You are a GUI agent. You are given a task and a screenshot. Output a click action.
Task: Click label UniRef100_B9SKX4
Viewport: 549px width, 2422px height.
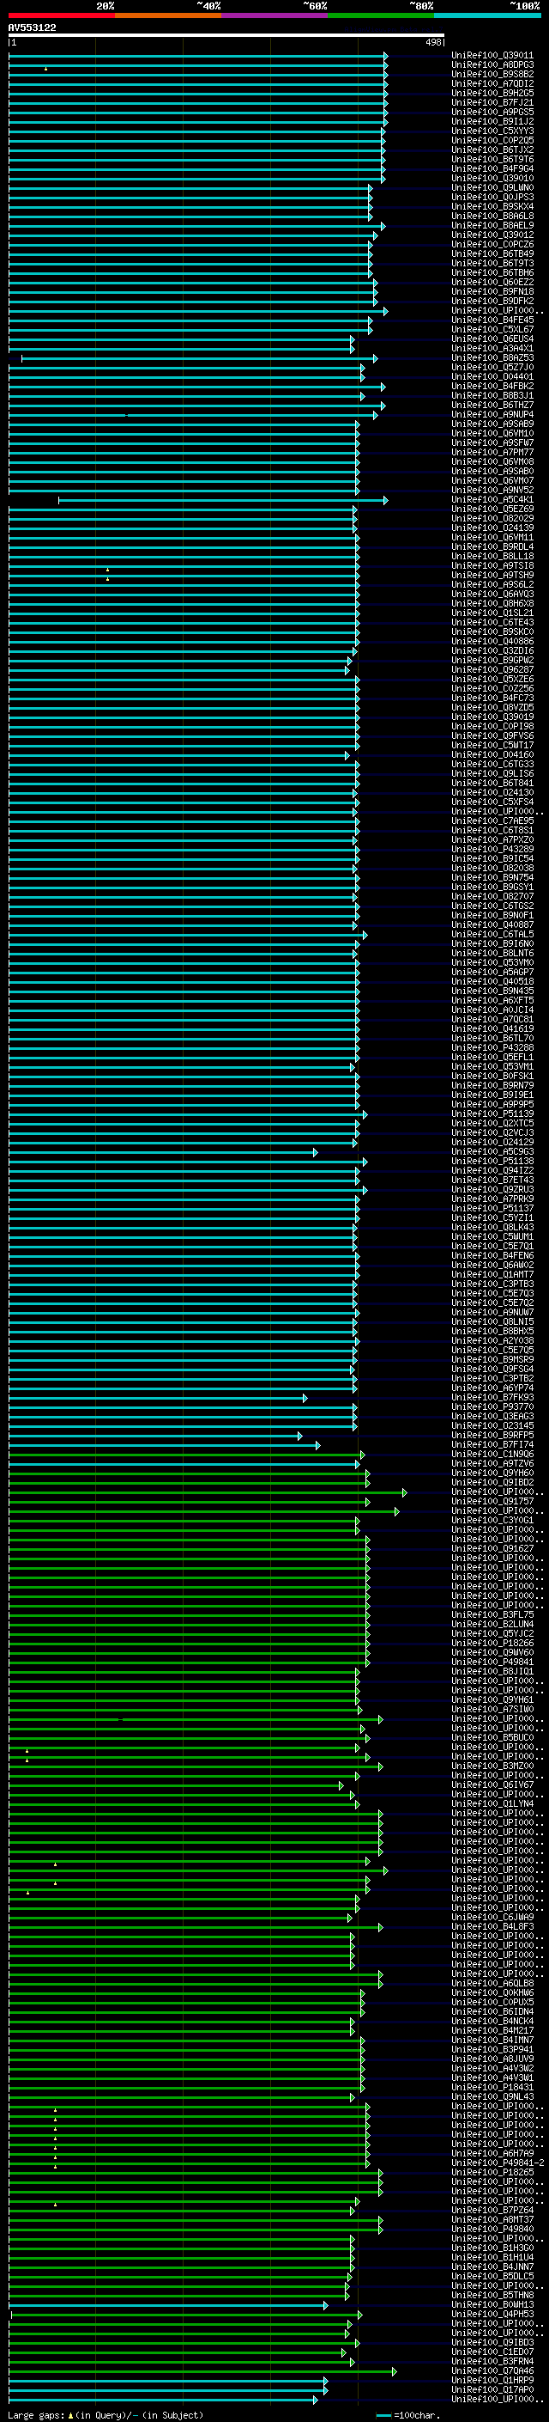492,207
